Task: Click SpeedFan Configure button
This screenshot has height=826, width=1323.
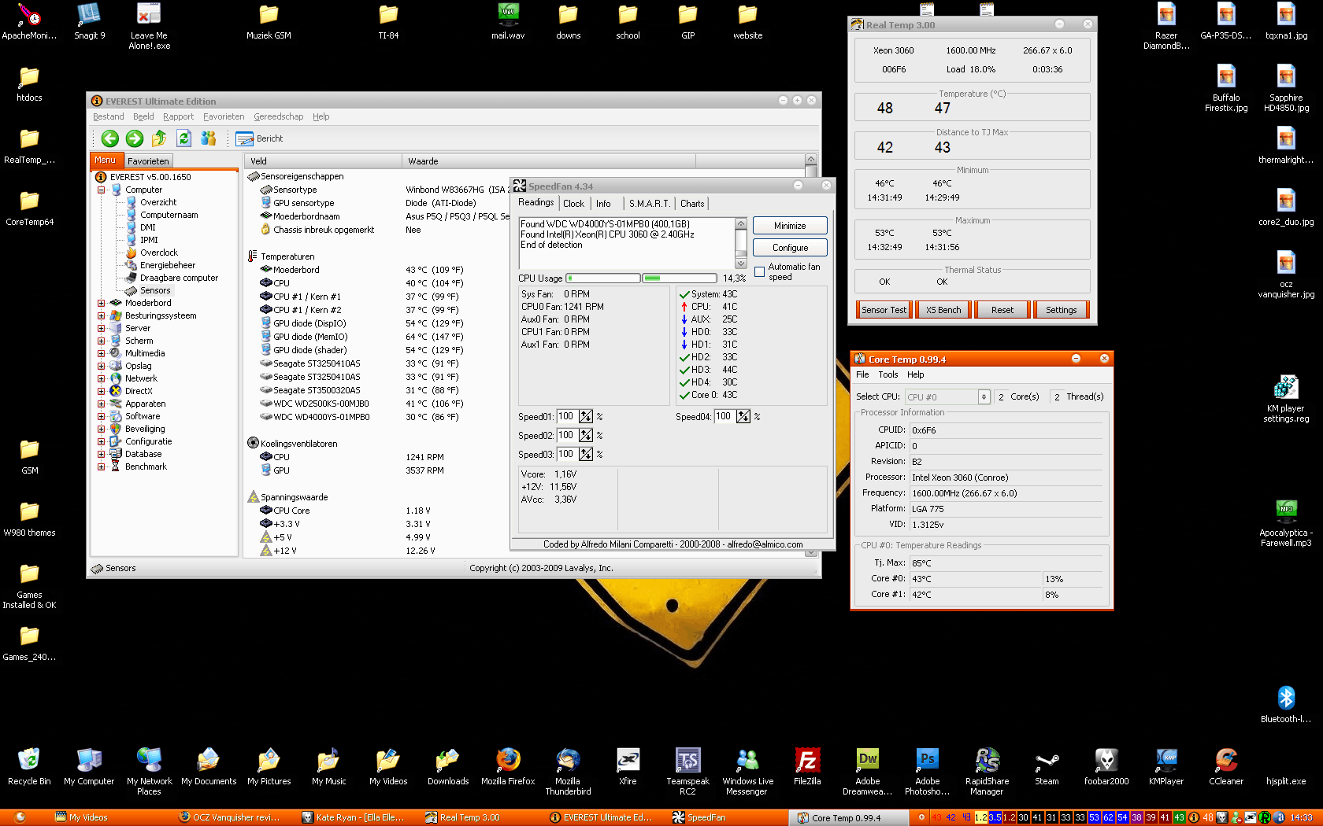Action: point(790,248)
